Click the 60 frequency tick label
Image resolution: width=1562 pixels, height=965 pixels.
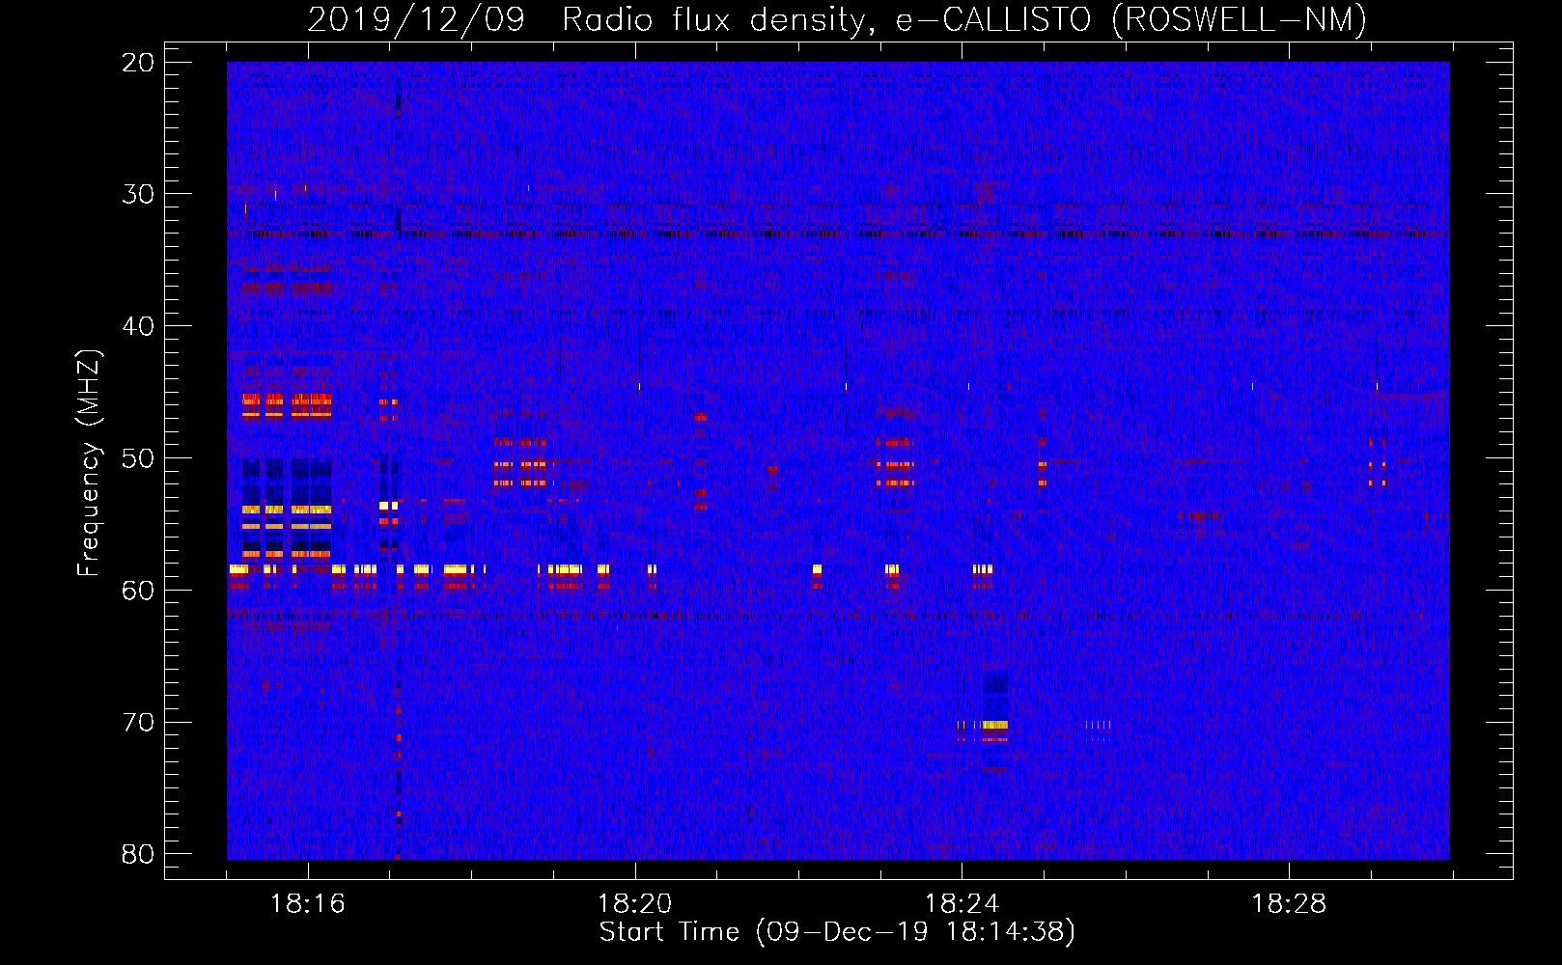(138, 591)
